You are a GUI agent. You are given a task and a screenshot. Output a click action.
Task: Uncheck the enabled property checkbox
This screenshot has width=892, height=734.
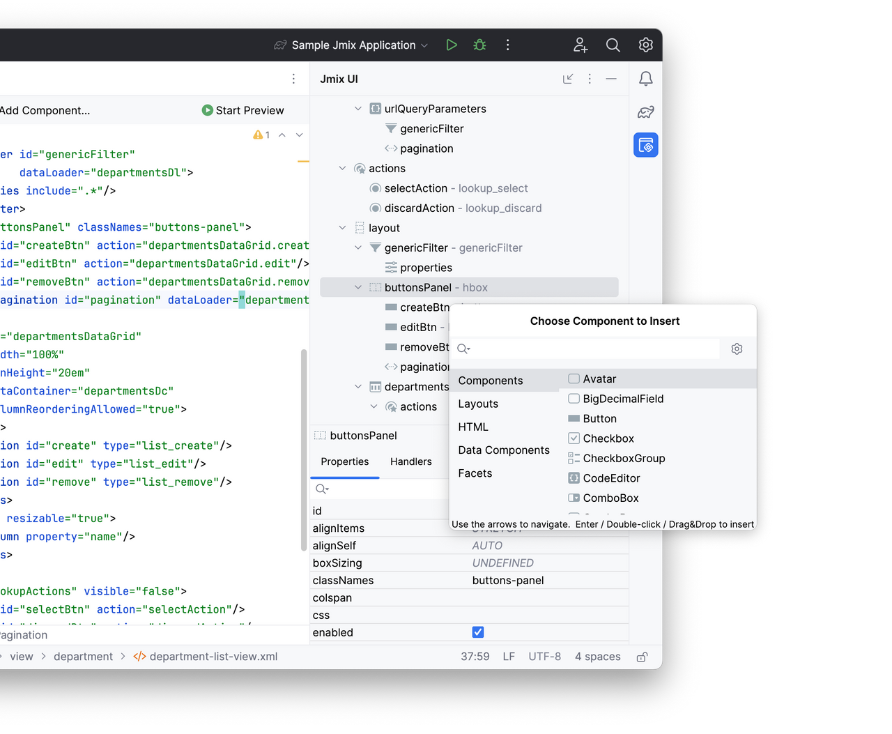click(x=478, y=632)
